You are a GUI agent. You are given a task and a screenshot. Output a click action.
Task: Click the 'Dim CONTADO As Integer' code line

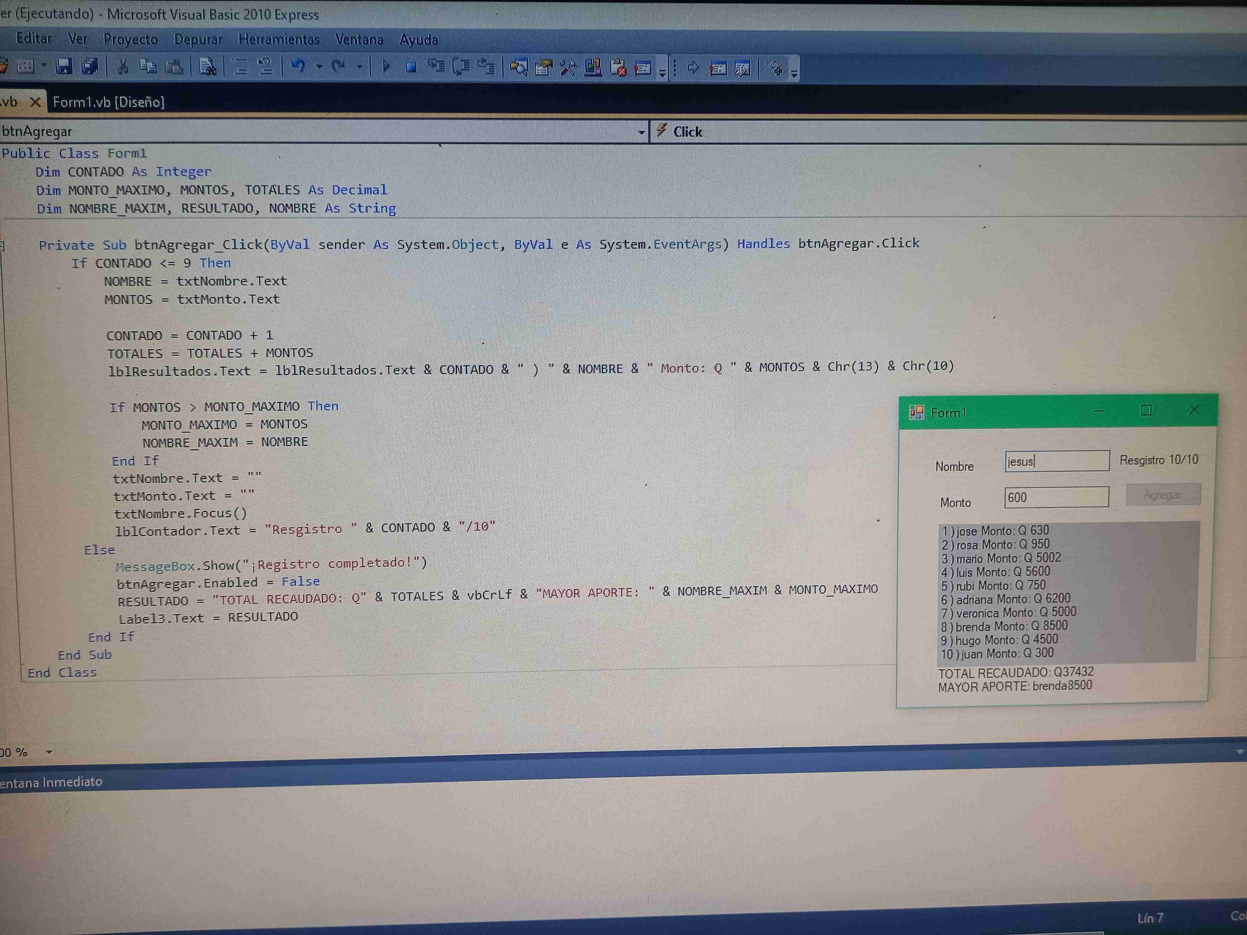(x=123, y=171)
